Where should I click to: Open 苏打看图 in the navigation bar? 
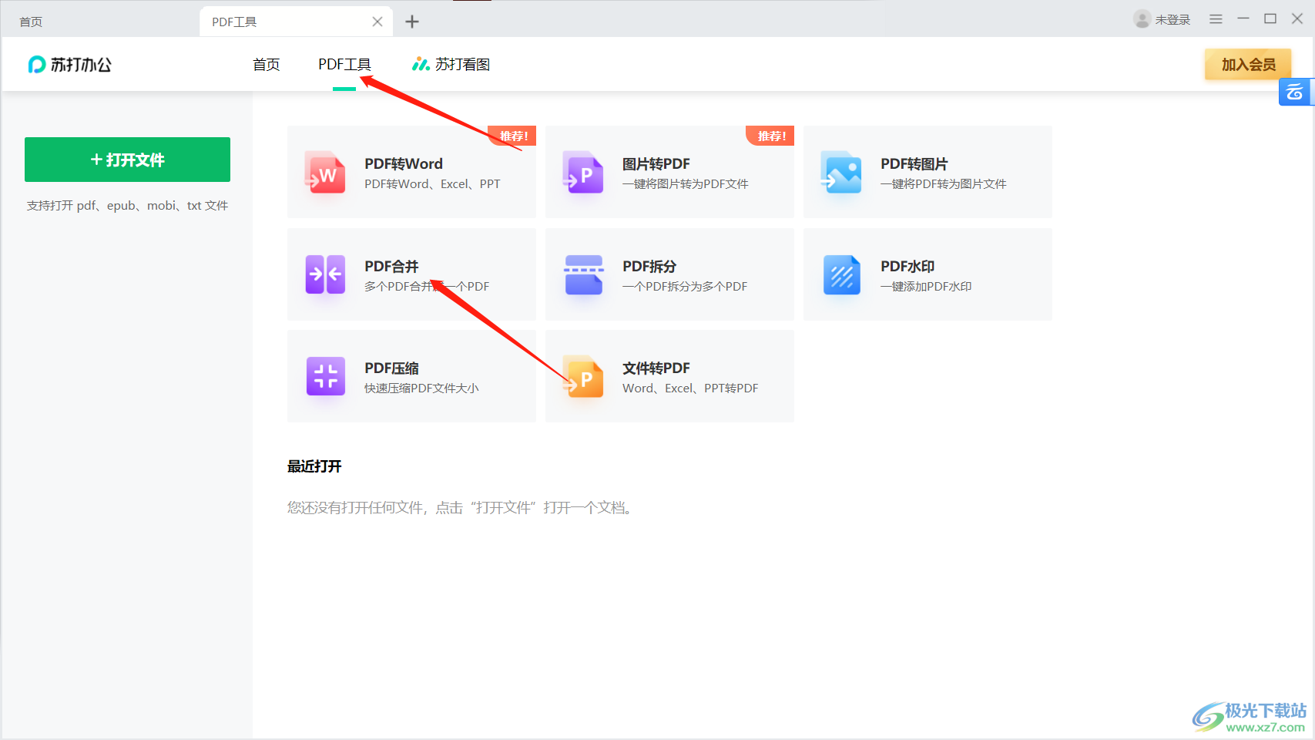451,65
